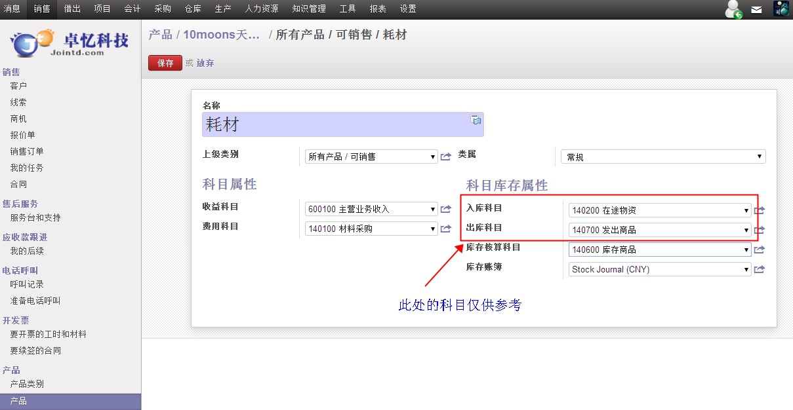Viewport: 793px width, 410px height.
Task: Click the user status icon in top bar
Action: 733,9
